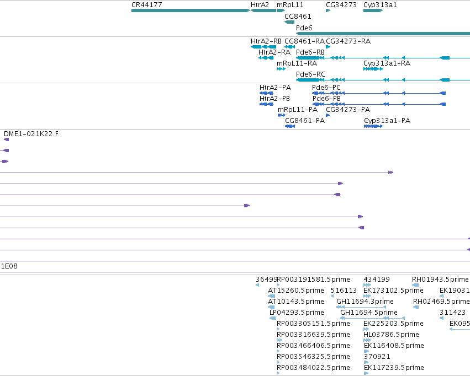The width and height of the screenshot is (470, 376).
Task: Open EST 36499 label
Action: pyautogui.click(x=266, y=280)
